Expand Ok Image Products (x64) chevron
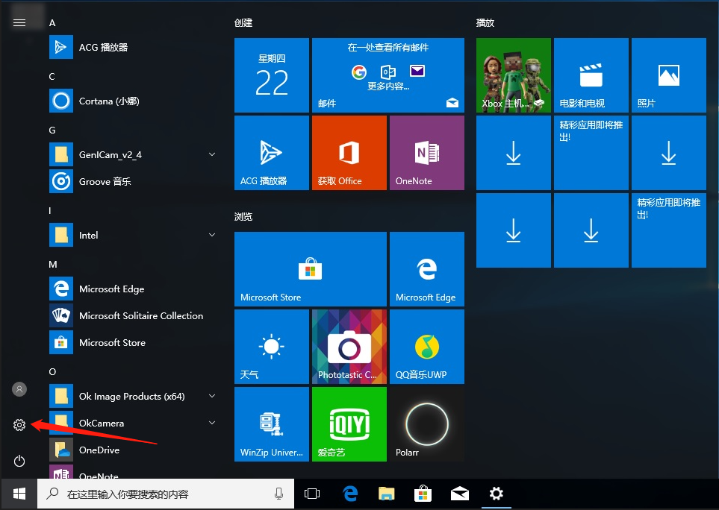The image size is (719, 510). click(212, 396)
